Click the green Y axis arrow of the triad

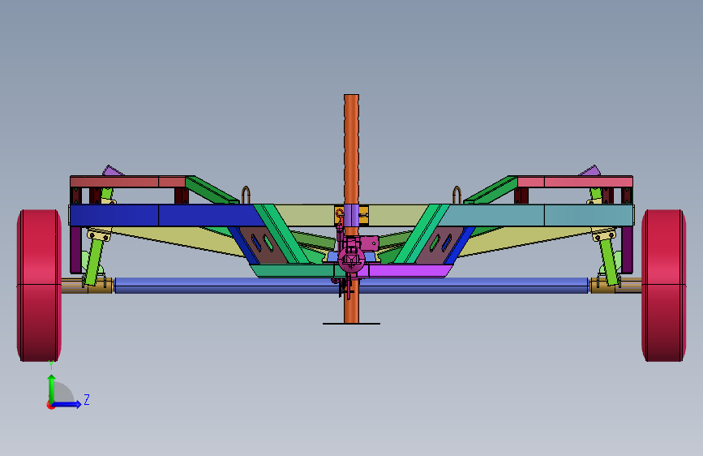[x=52, y=389]
